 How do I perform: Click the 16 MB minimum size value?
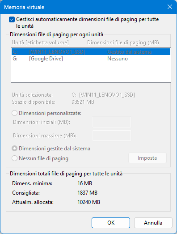tap(84, 183)
